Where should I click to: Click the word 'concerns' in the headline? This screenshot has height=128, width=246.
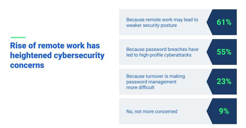coord(27,65)
